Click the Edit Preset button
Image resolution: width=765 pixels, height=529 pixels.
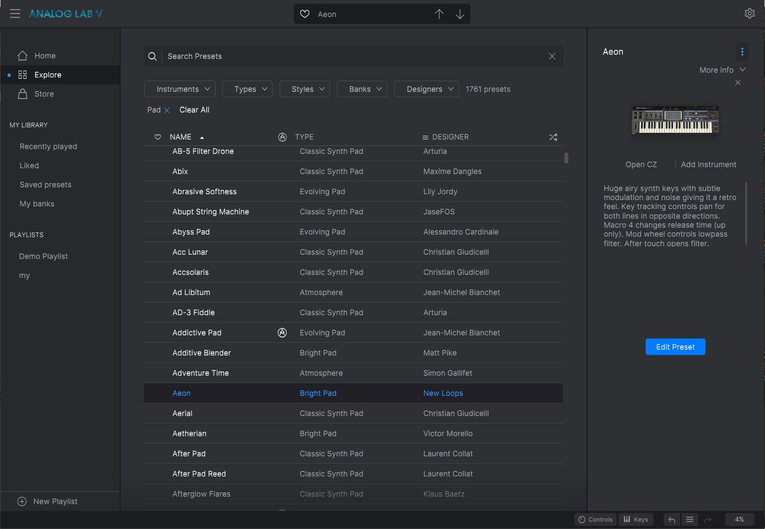pyautogui.click(x=675, y=347)
